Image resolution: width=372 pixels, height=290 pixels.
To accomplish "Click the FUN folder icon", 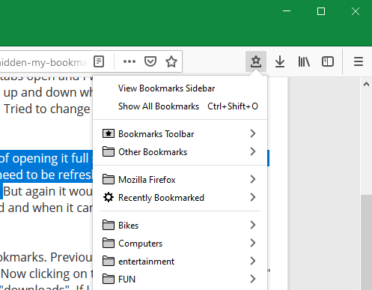I will click(109, 279).
